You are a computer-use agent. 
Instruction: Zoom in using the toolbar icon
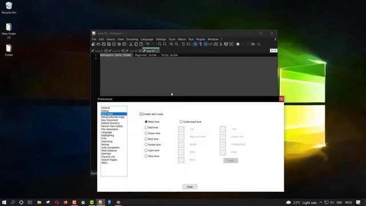pyautogui.click(x=172, y=44)
